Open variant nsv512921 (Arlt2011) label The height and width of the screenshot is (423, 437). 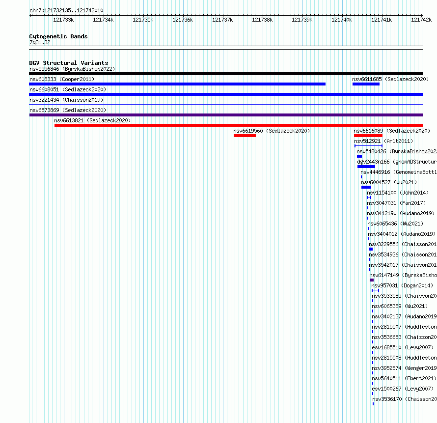[x=383, y=141]
